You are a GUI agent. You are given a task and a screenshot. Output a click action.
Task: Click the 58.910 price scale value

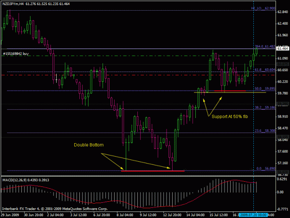283,117
